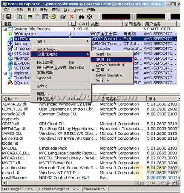
Task: Select the 正常: 8 priority option
Action: 112,70
